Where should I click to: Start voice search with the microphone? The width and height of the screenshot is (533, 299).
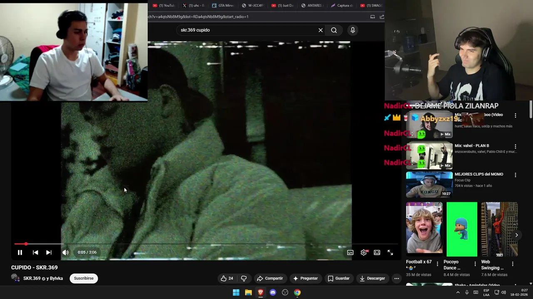(353, 30)
